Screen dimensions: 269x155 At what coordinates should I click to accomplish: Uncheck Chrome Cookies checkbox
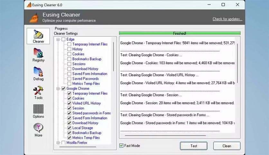coord(69,98)
